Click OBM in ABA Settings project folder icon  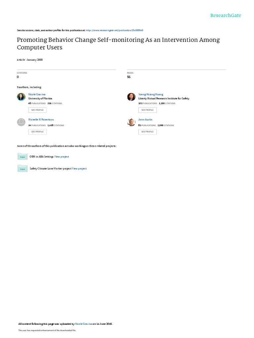pyautogui.click(x=22, y=156)
